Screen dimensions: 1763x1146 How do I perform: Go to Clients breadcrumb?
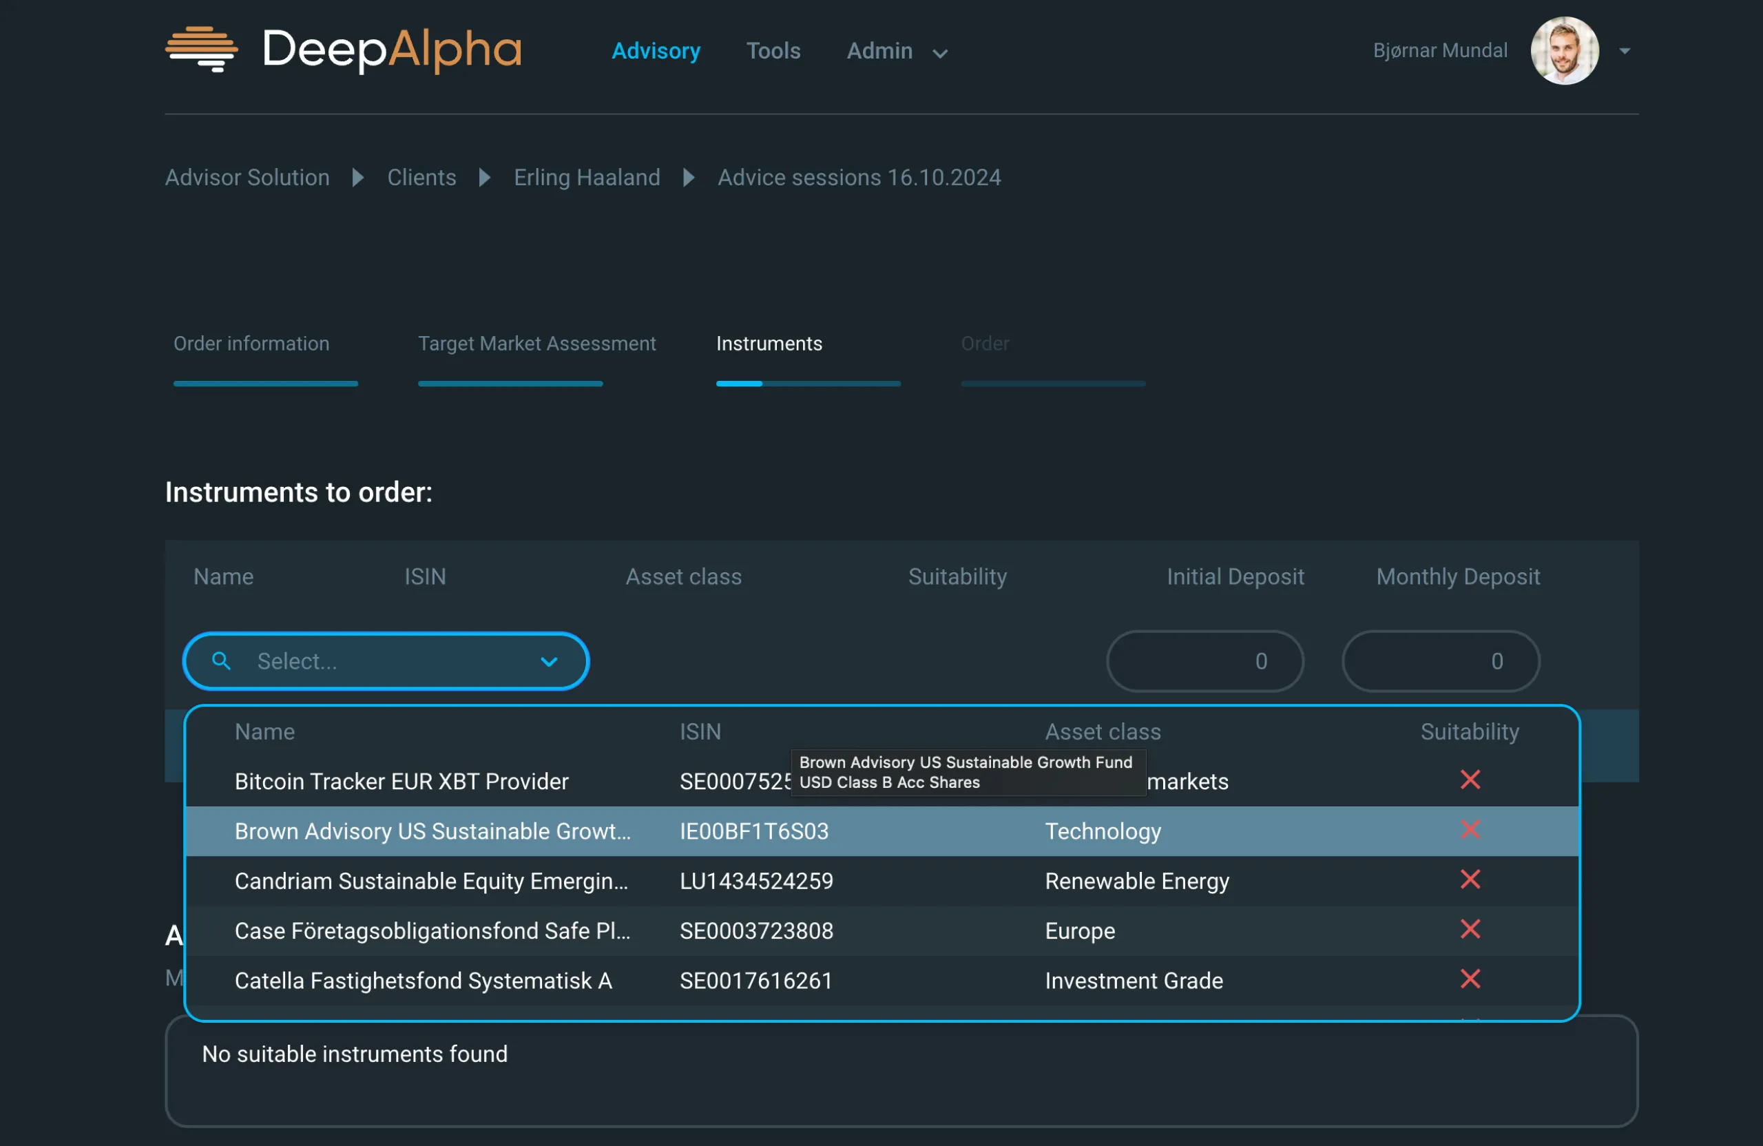pos(421,177)
